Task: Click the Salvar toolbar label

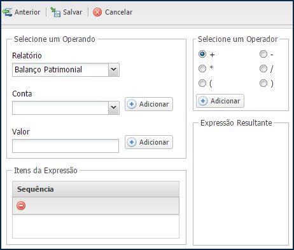Action: point(73,12)
